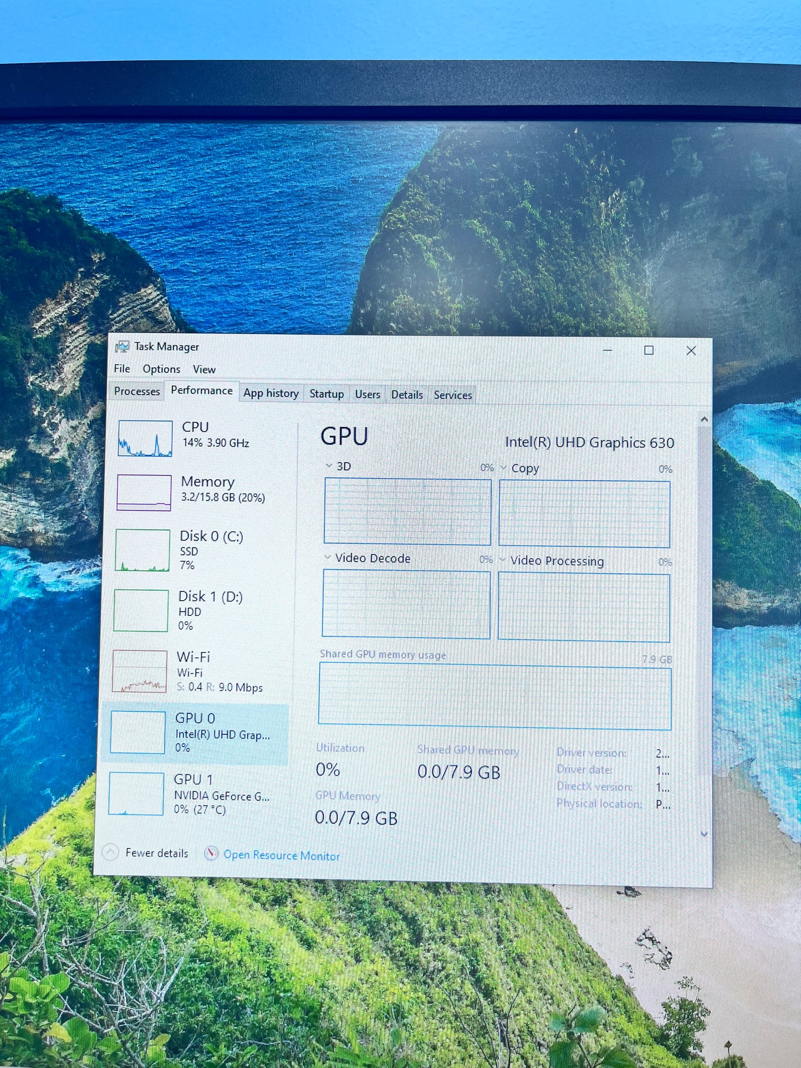Close the Task Manager window

(x=691, y=351)
